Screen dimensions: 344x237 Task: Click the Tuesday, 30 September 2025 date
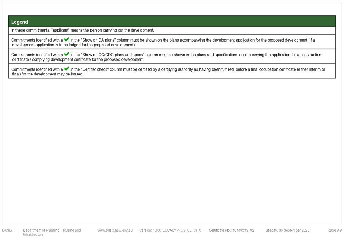coord(286,230)
